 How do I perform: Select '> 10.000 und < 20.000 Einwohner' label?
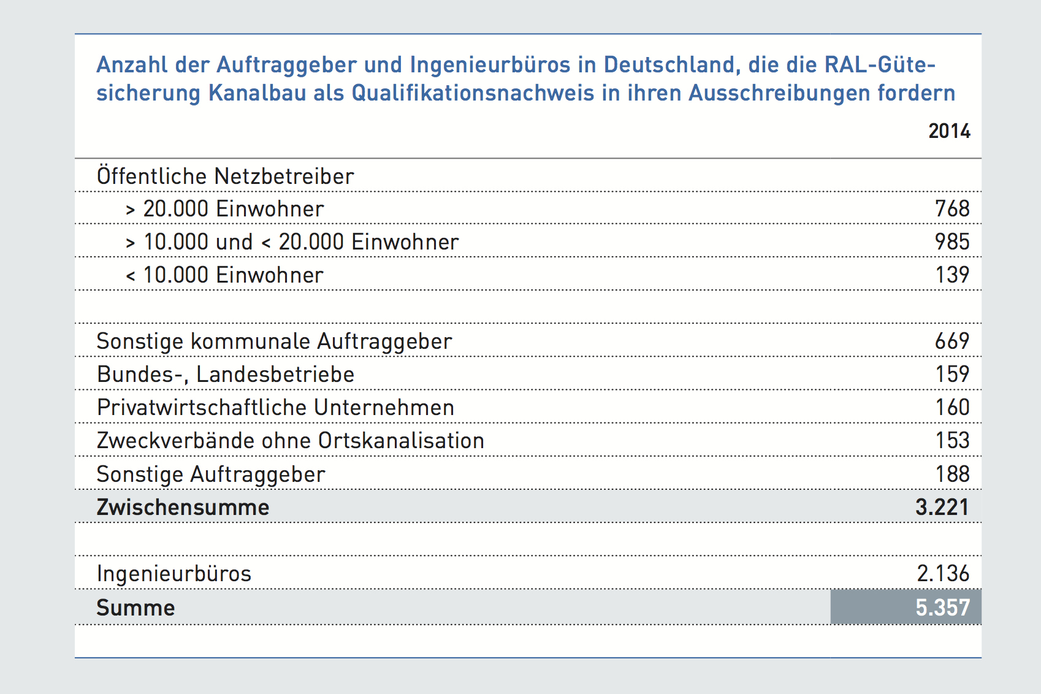pos(292,242)
